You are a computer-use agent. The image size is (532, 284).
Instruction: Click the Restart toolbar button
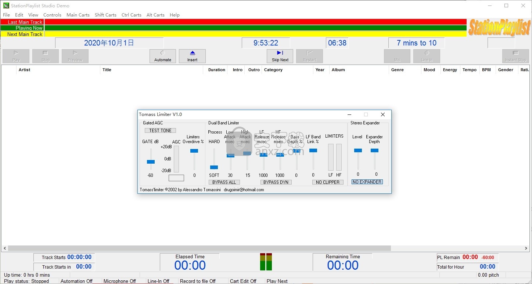coord(309,56)
